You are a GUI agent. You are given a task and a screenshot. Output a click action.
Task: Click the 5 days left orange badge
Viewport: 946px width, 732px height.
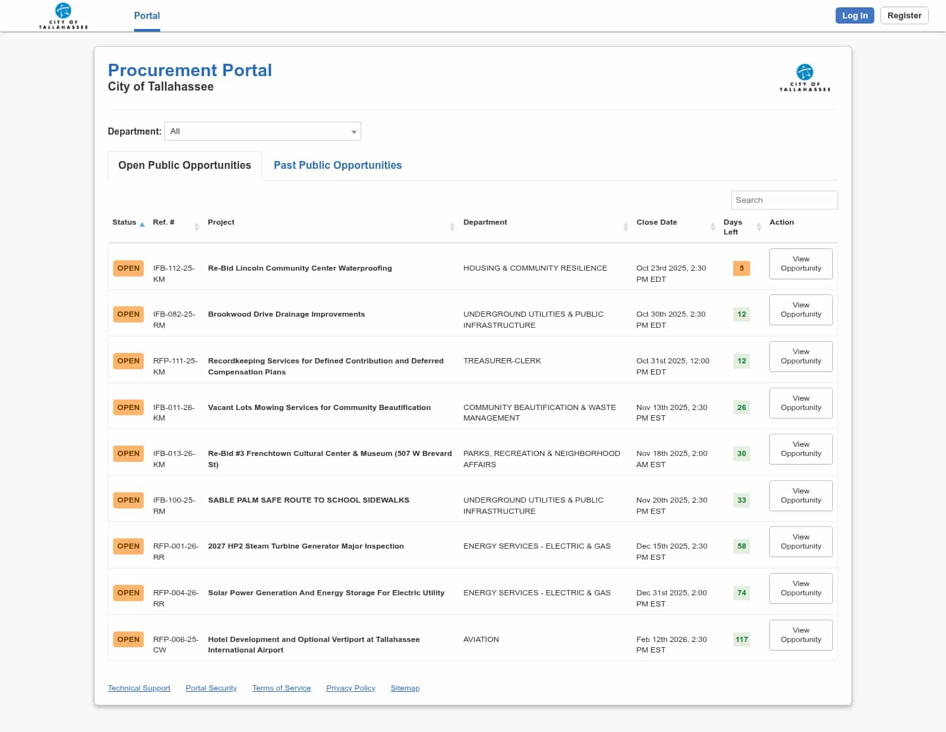point(741,268)
